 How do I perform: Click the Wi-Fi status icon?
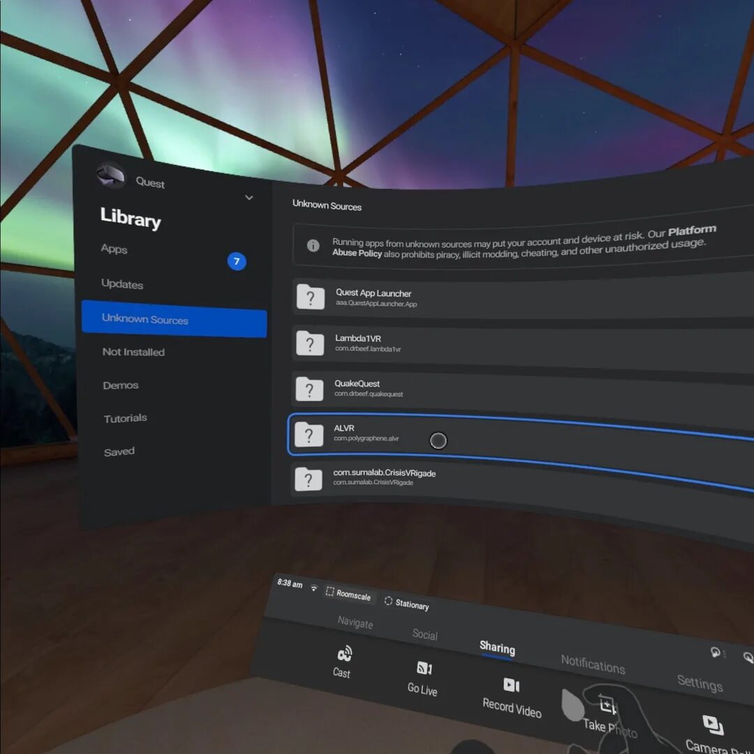pos(314,588)
